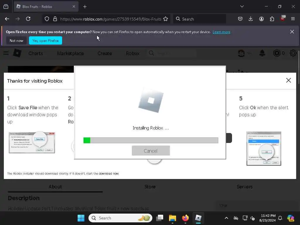Click the Save File step thumbnail
The width and height of the screenshot is (300, 225).
32,143
